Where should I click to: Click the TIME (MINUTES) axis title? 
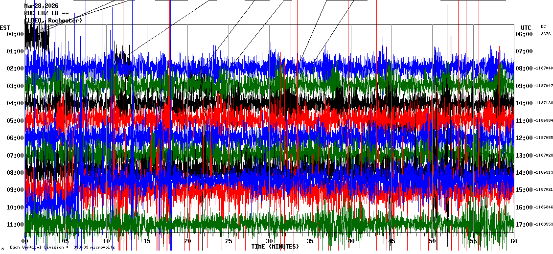point(275,246)
